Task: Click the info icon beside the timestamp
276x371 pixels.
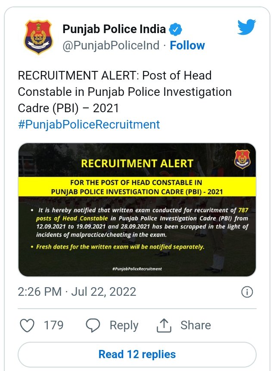Action: pyautogui.click(x=247, y=292)
